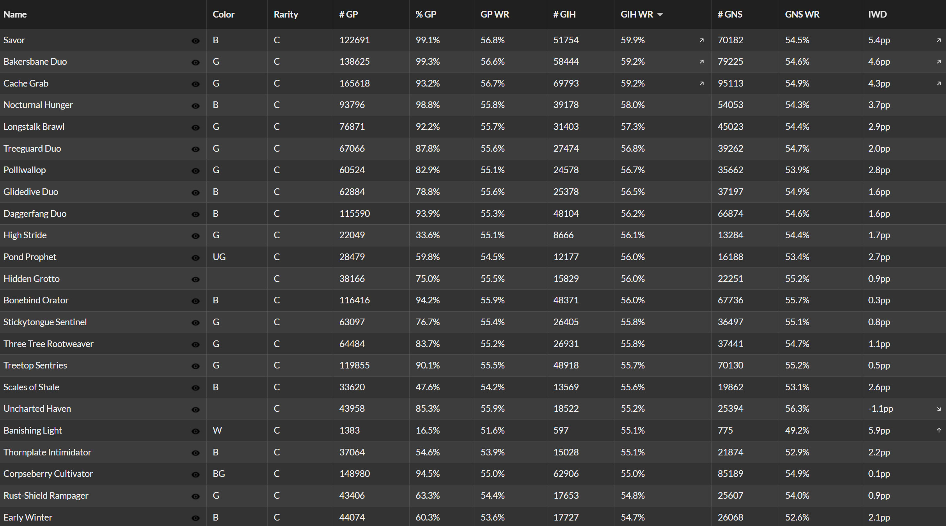Click the # GP column header
The image size is (946, 526).
click(348, 14)
